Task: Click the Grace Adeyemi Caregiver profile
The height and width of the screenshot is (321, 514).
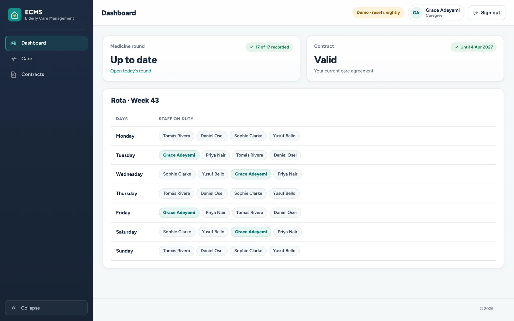Action: coord(436,13)
